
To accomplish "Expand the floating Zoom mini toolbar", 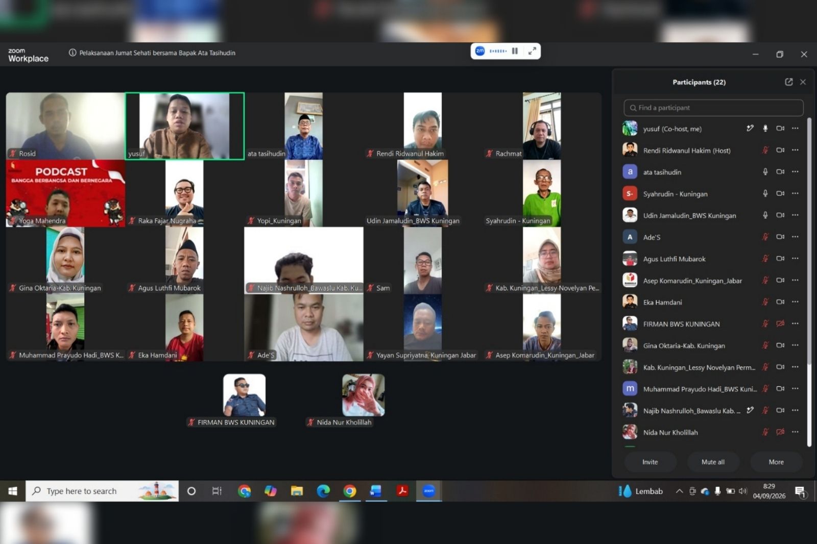I will pos(532,51).
